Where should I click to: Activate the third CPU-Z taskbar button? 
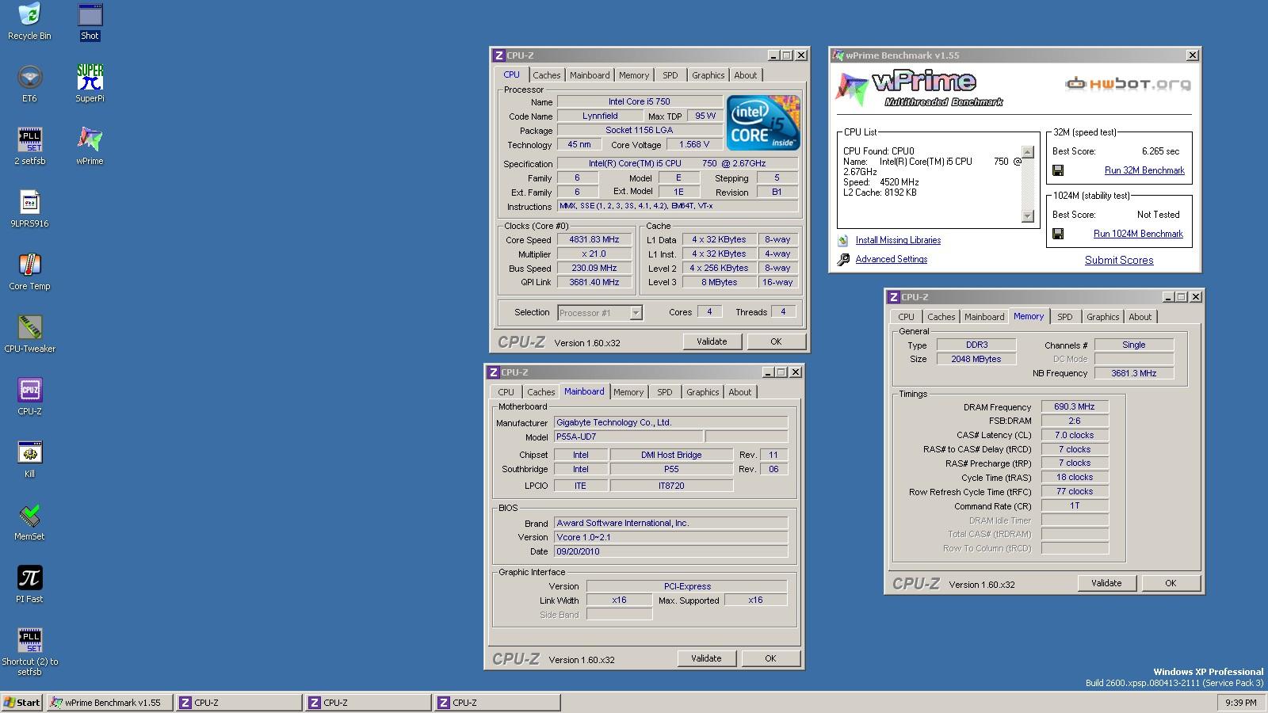tap(497, 703)
